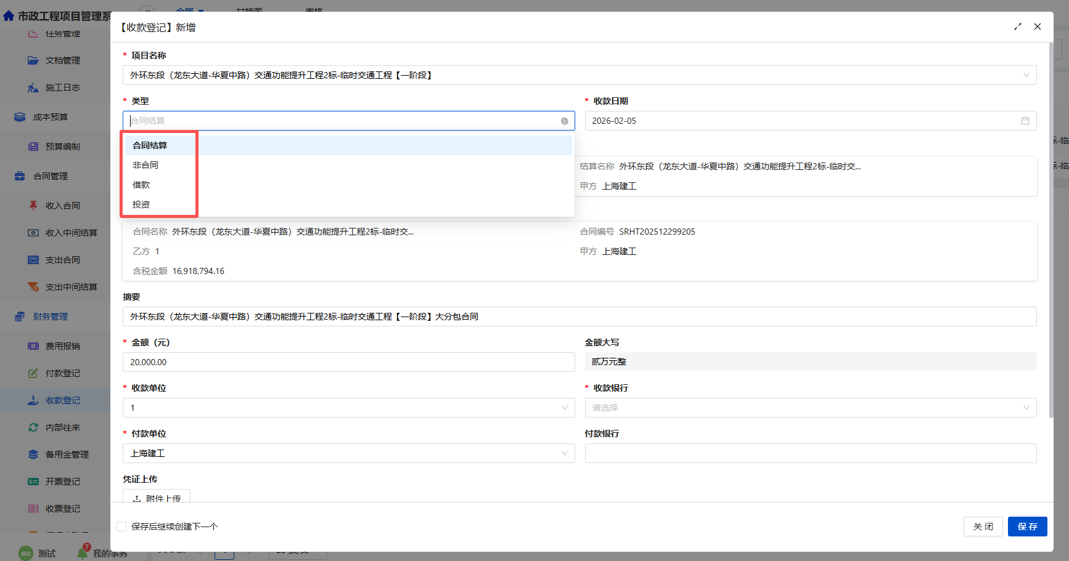Open the 收款银行 dropdown
Screen dimensions: 1069x561
[x=1026, y=408]
